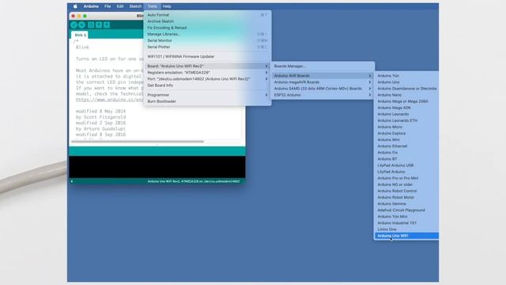Select the Arduino Leonardo ETH board
The width and height of the screenshot is (506, 285).
point(406,120)
